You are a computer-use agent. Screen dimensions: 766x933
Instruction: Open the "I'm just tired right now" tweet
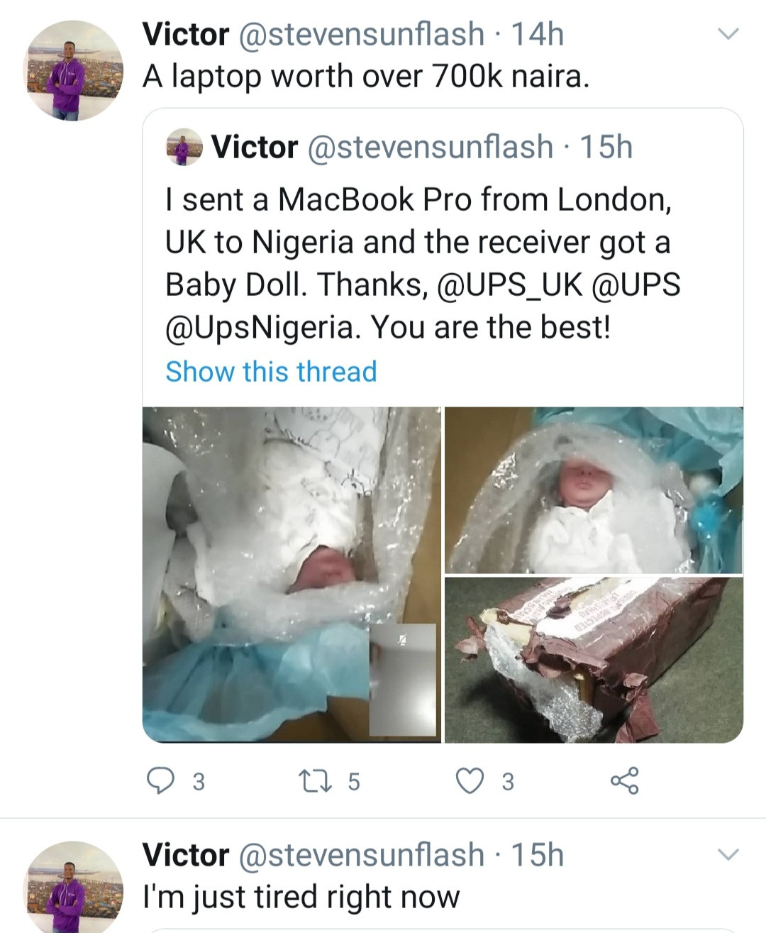click(301, 897)
